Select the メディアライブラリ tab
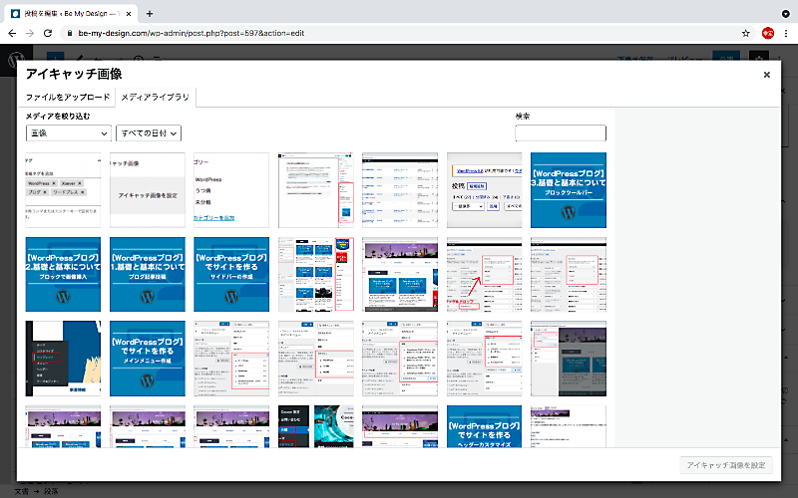This screenshot has height=498, width=798. (x=154, y=98)
